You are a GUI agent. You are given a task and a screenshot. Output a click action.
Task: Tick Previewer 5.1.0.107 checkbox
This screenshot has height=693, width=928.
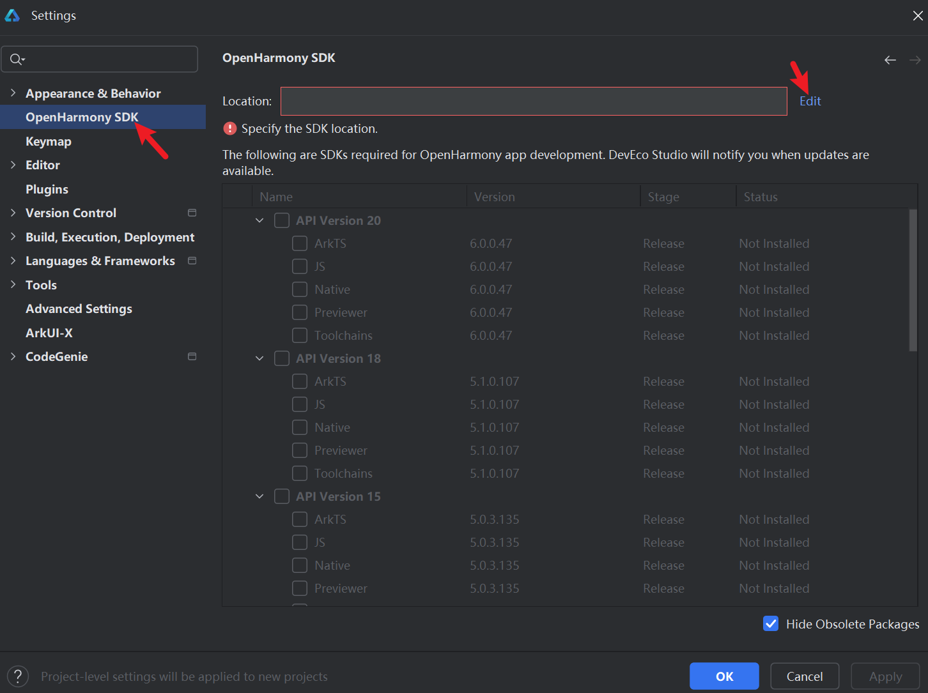click(300, 450)
